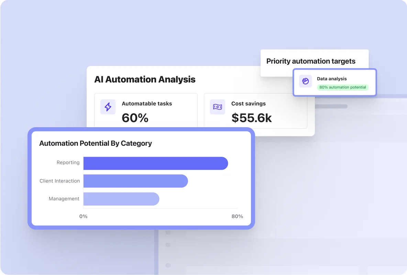
Task: Select the Management row label
Action: pyautogui.click(x=64, y=199)
